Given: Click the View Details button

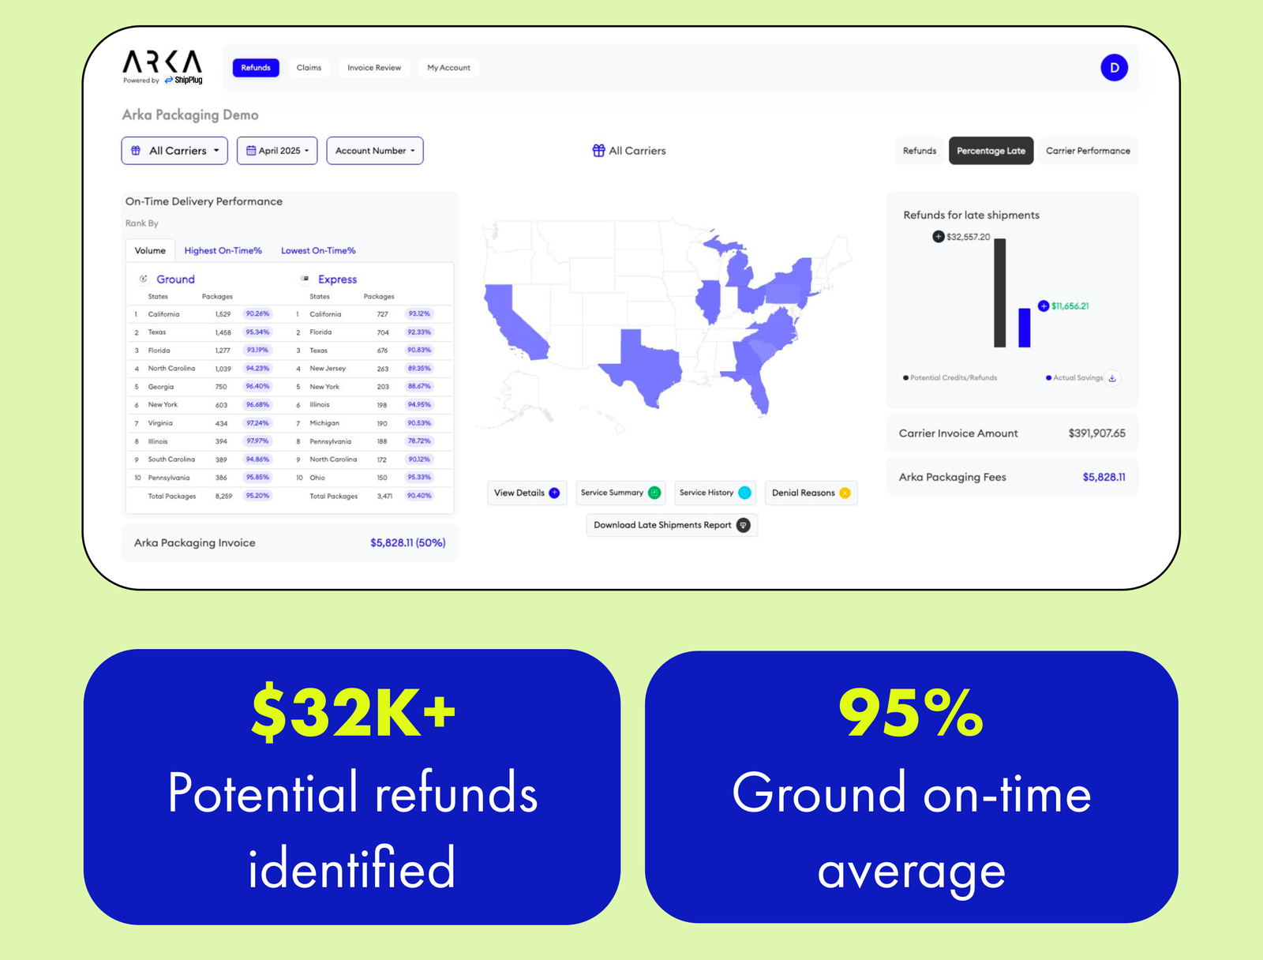Looking at the screenshot, I should tap(527, 493).
